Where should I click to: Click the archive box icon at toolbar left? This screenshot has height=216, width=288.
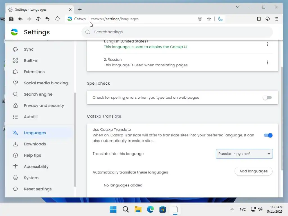click(11, 19)
